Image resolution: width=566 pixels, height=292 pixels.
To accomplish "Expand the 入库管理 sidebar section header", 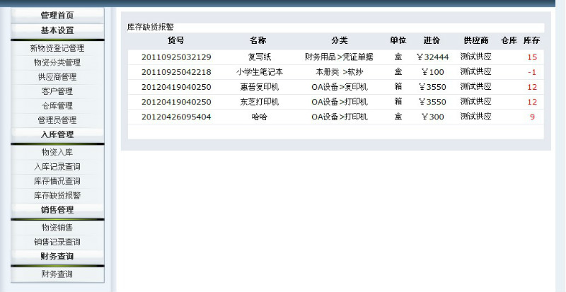I will coord(57,134).
